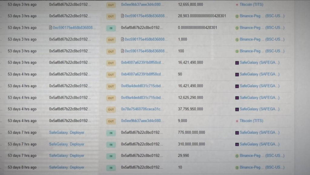Click SafeGalaxy token icon in 12,625,290,000 row

click(237, 98)
